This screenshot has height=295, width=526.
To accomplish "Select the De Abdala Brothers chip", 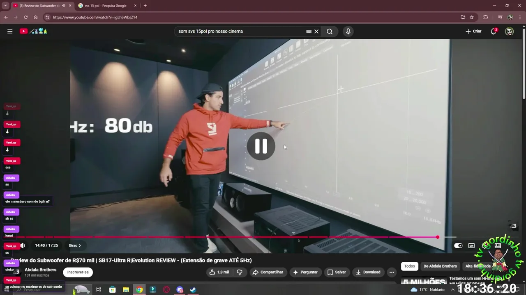I will click(440, 266).
